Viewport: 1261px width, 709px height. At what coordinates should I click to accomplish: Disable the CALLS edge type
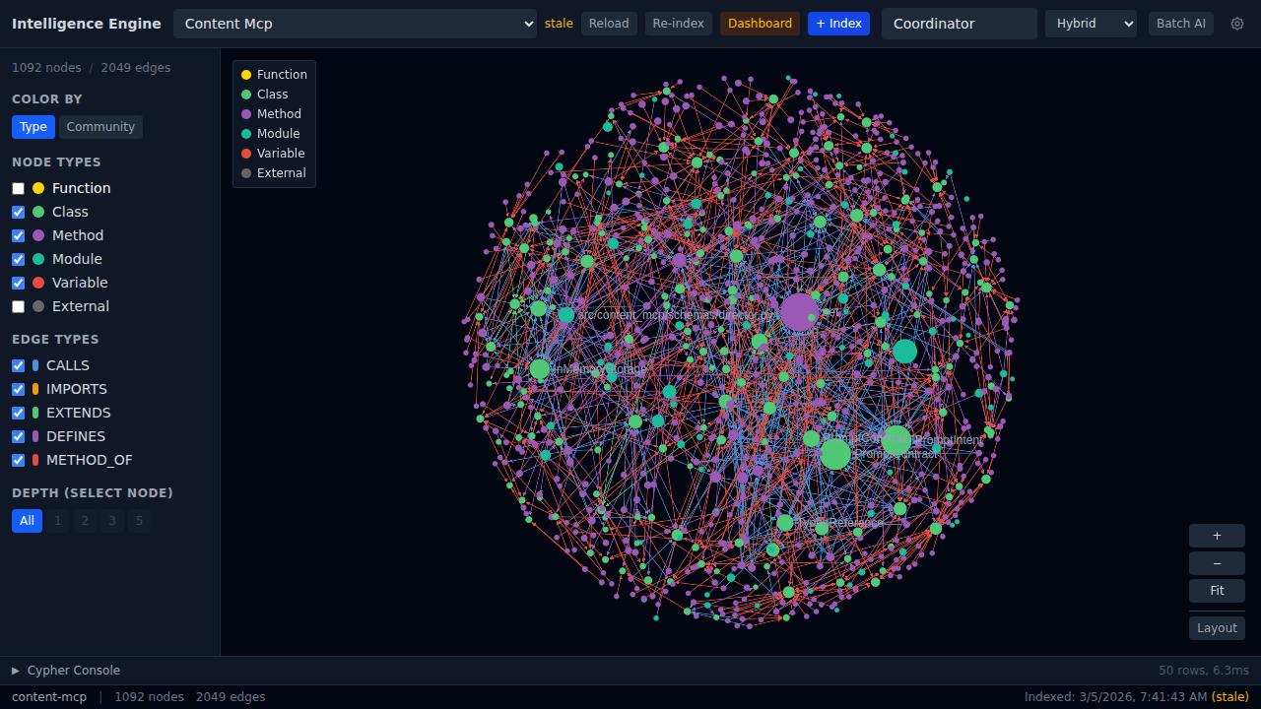[x=17, y=365]
